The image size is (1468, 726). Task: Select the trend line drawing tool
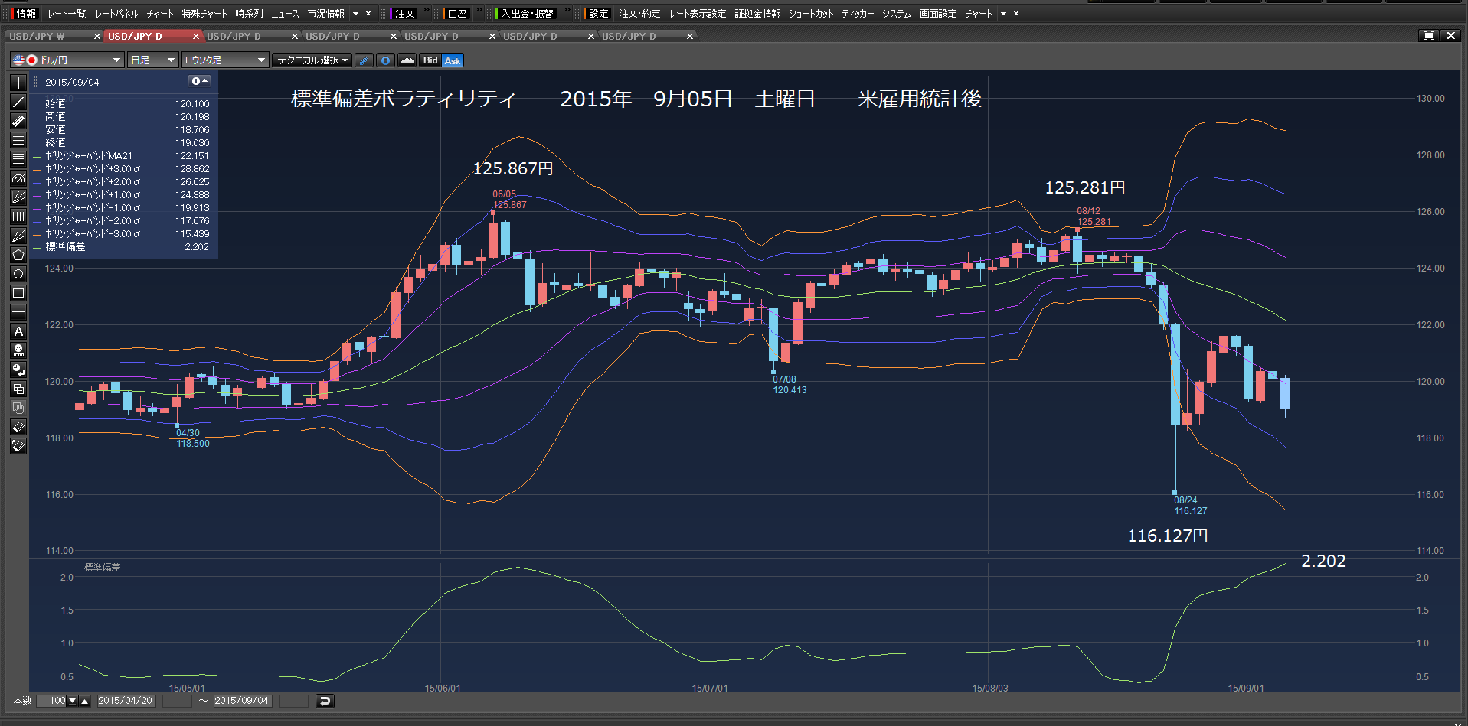tap(18, 102)
